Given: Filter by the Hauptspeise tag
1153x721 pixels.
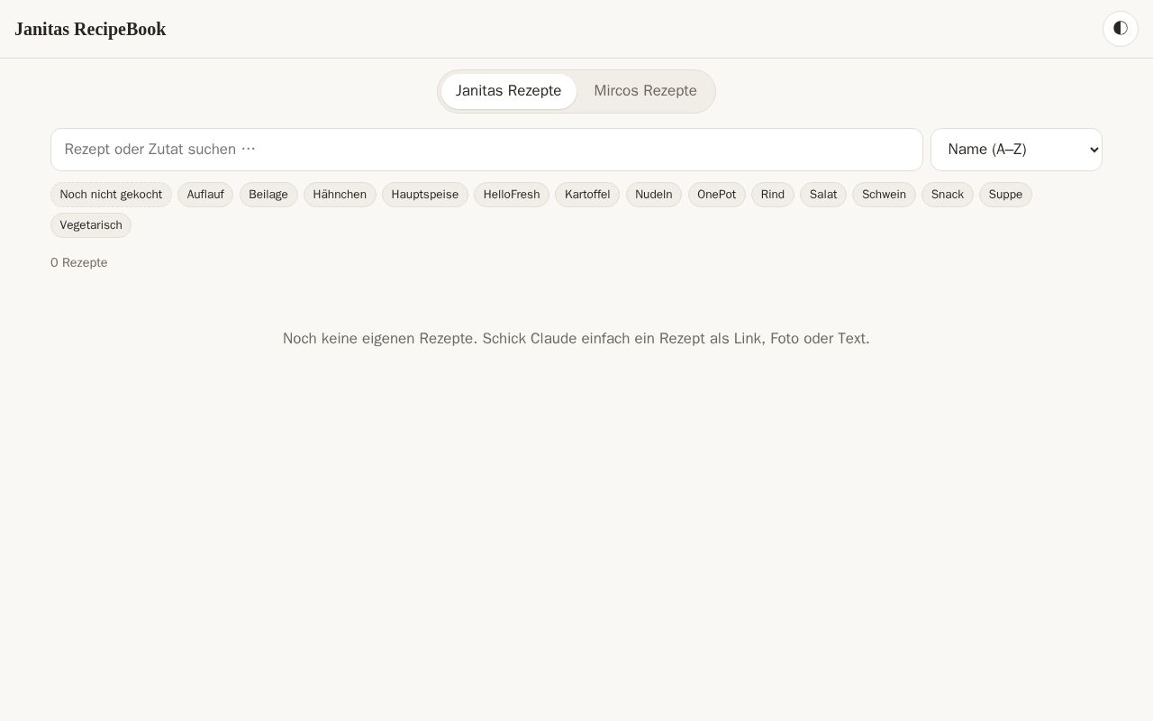Looking at the screenshot, I should tap(425, 195).
